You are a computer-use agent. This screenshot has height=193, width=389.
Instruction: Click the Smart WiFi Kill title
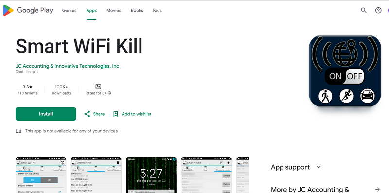[x=79, y=46]
